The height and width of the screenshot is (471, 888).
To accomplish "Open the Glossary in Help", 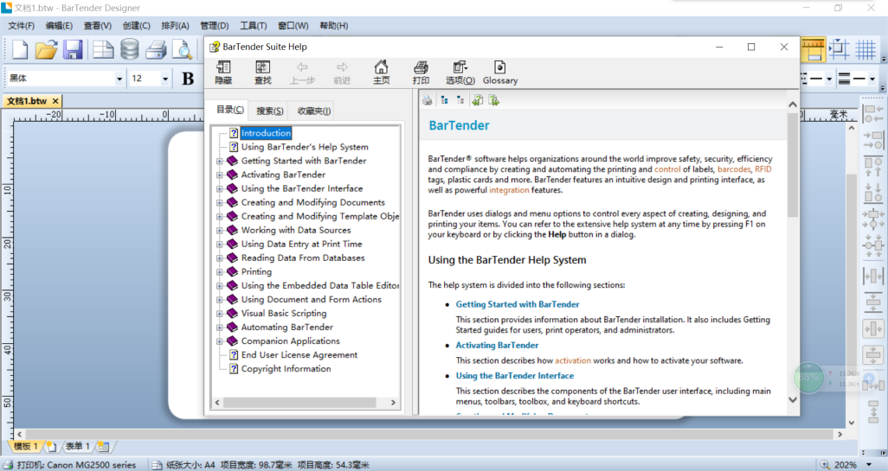I will (500, 73).
